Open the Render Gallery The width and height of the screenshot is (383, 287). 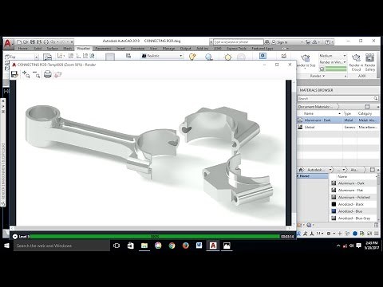370,62
